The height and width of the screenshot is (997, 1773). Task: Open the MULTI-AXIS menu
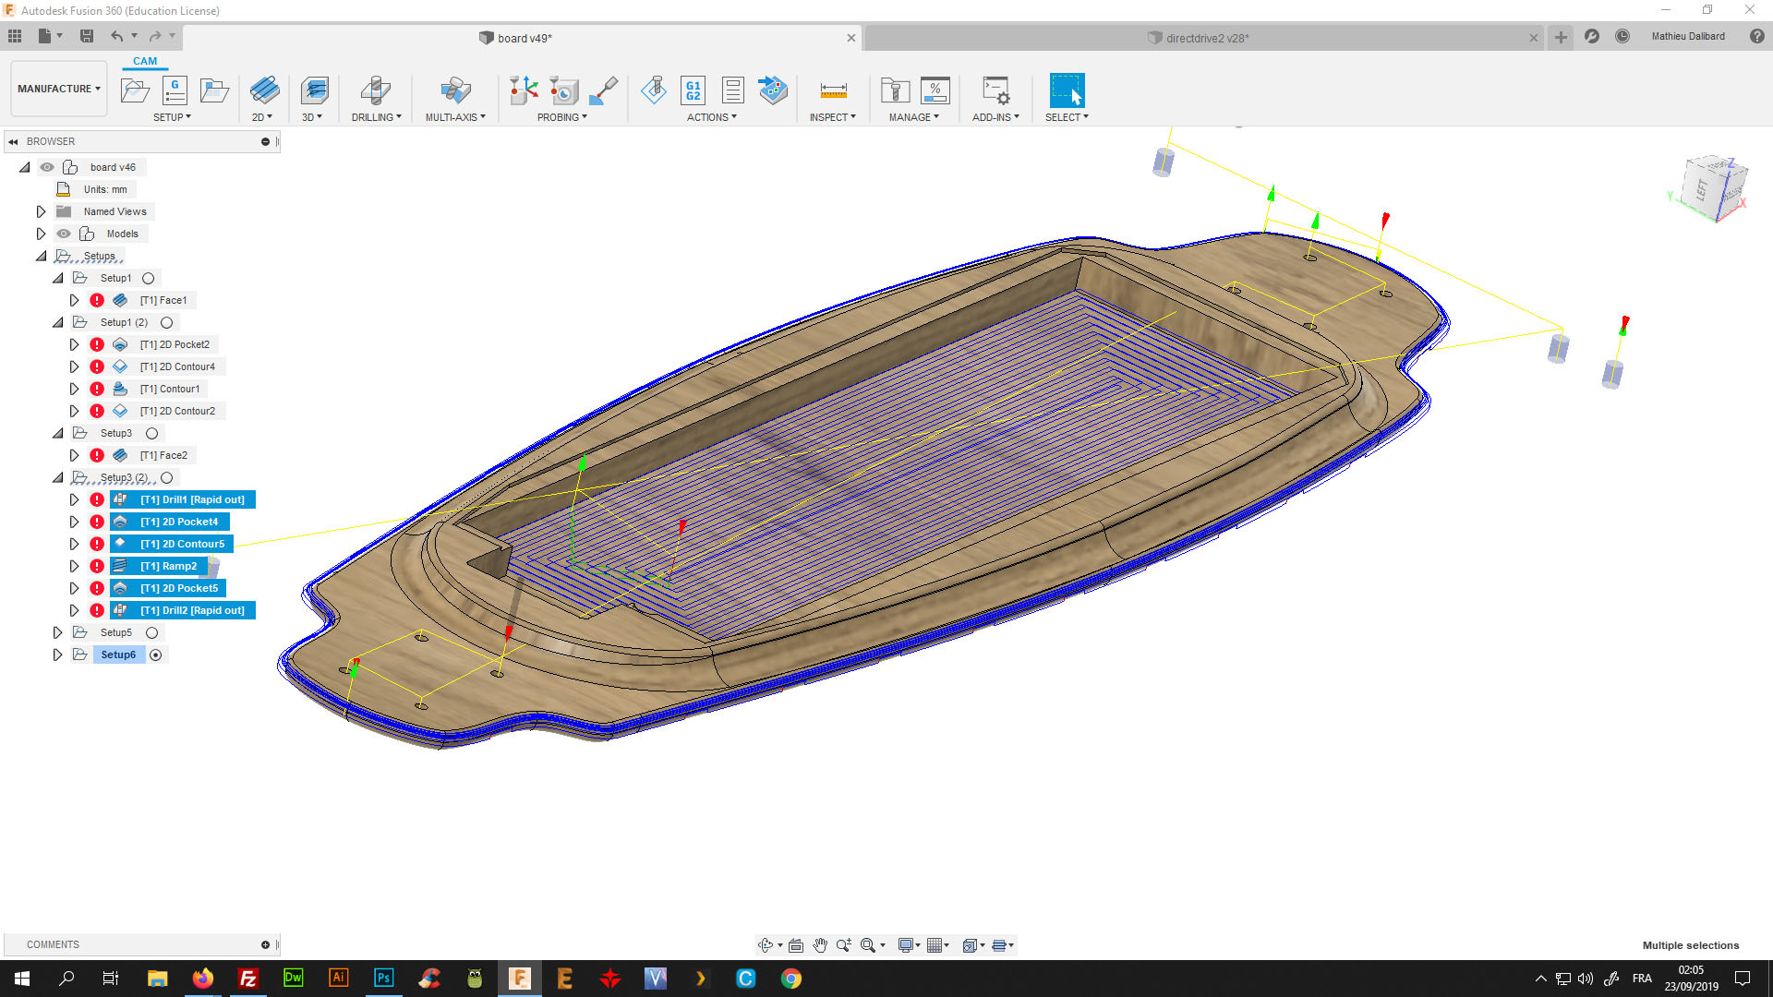click(455, 117)
